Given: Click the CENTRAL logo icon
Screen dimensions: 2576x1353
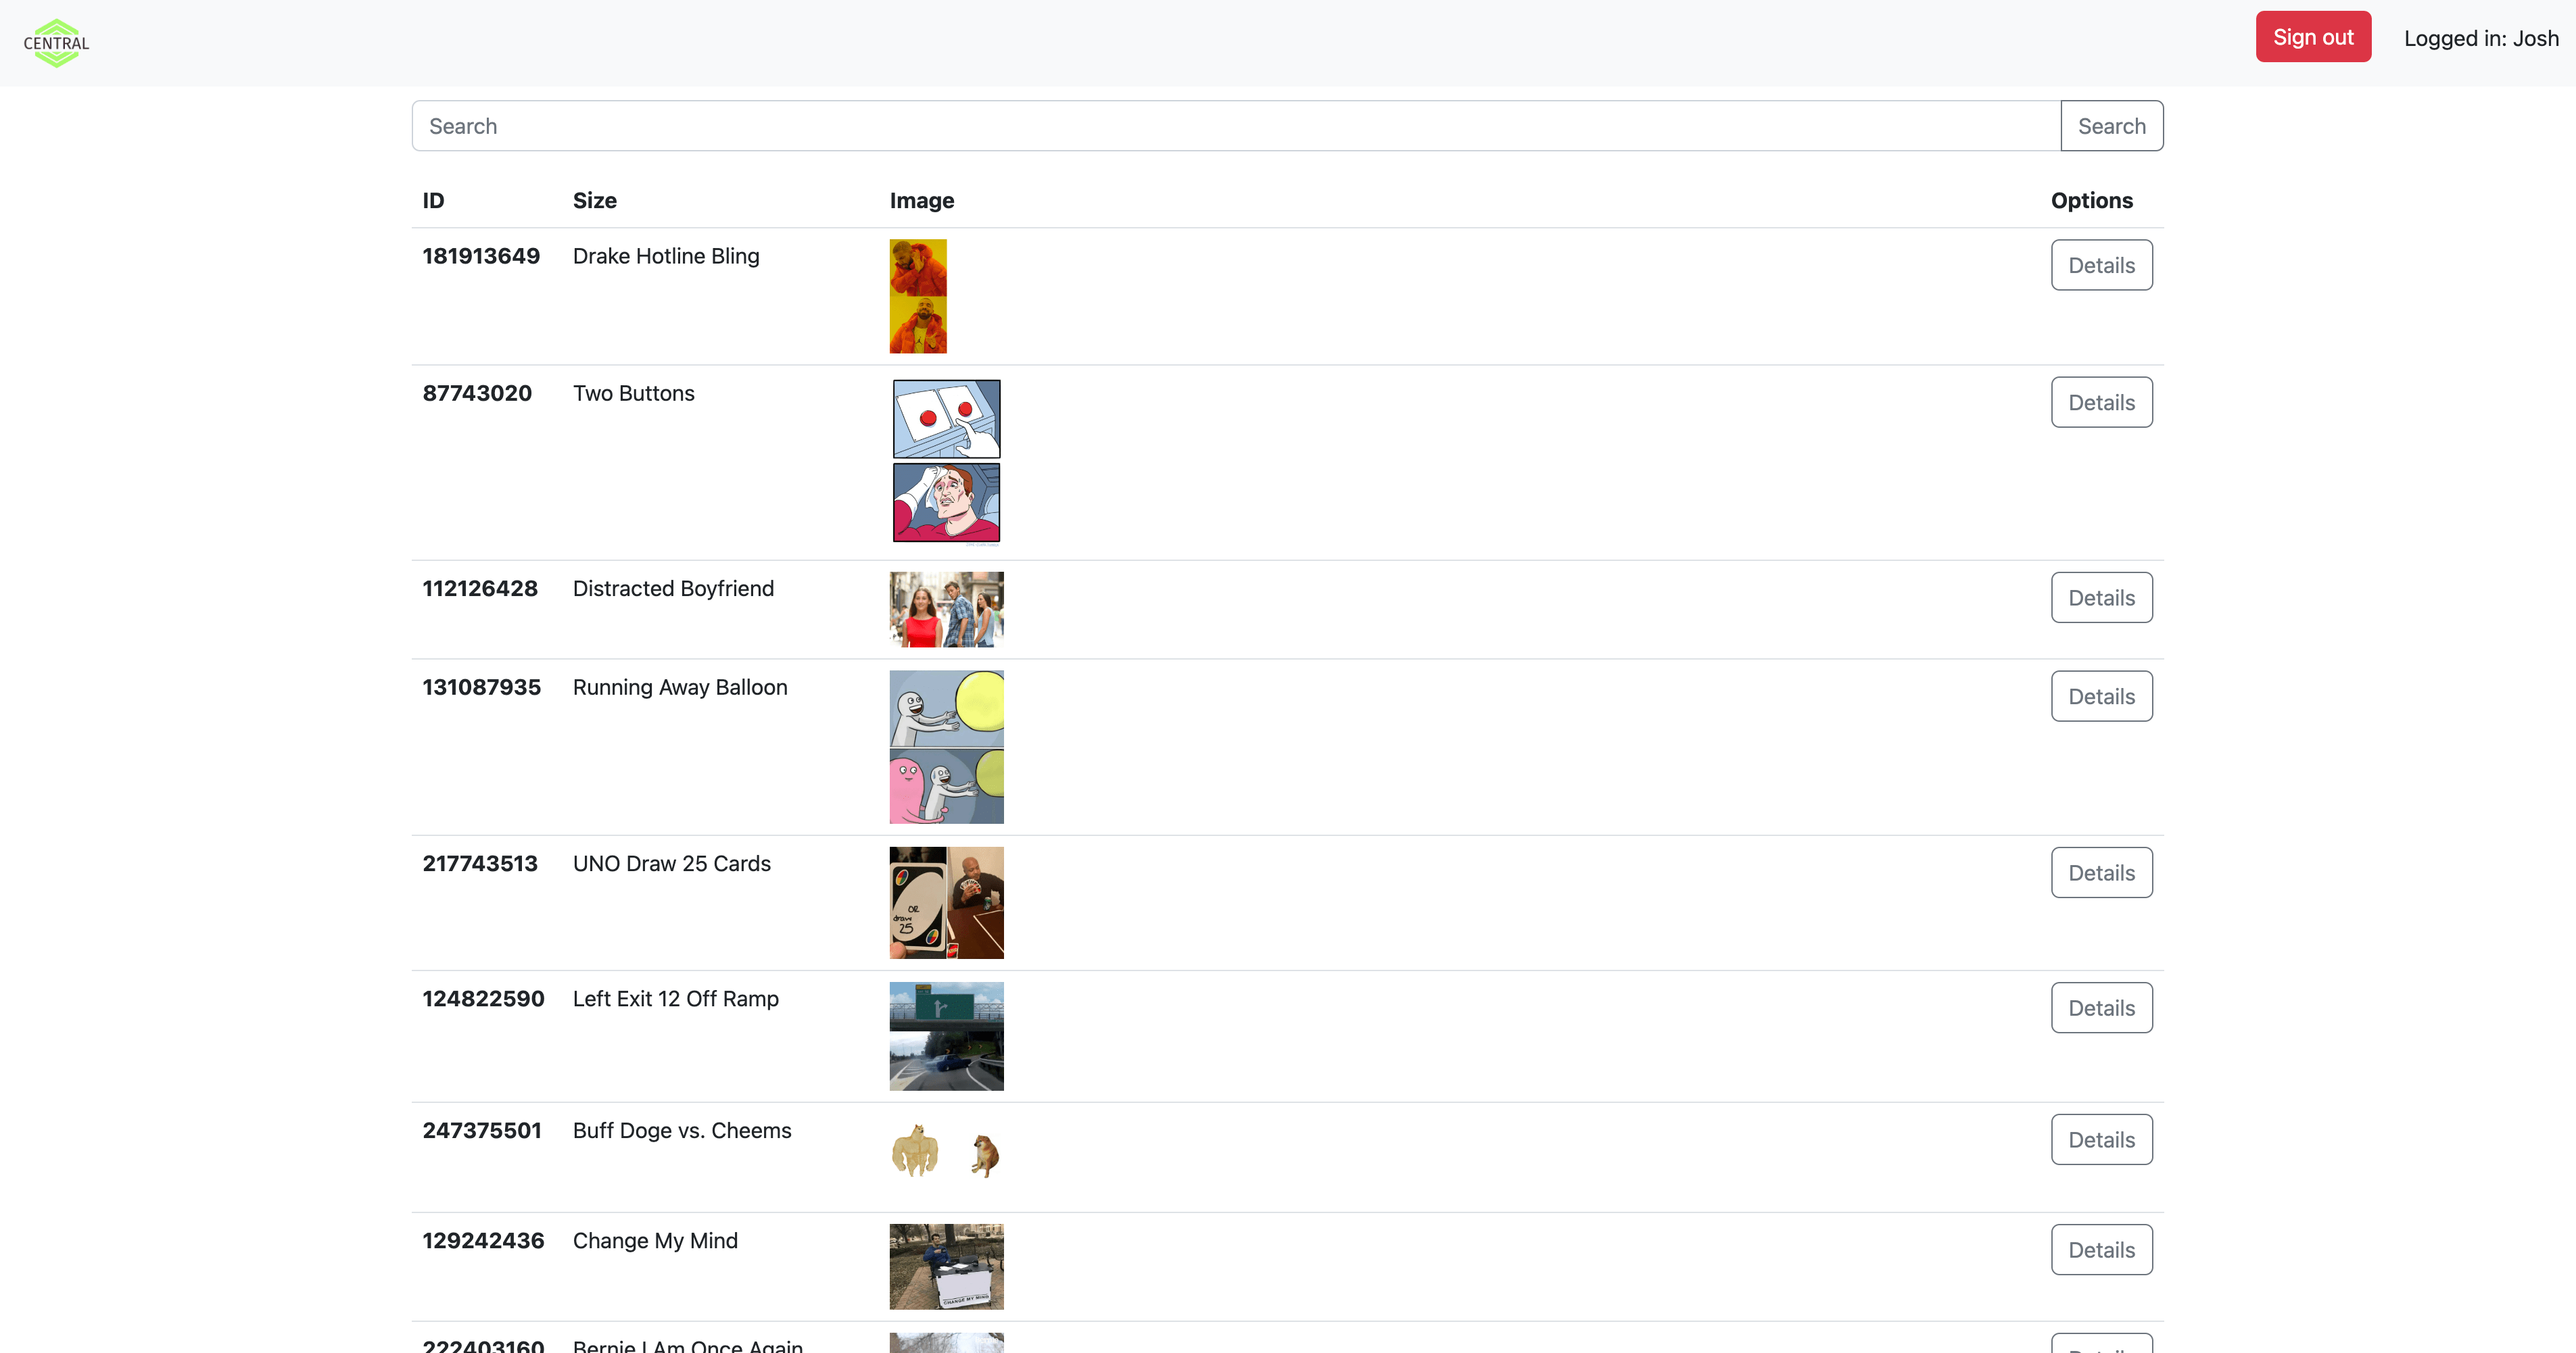Looking at the screenshot, I should (x=56, y=43).
